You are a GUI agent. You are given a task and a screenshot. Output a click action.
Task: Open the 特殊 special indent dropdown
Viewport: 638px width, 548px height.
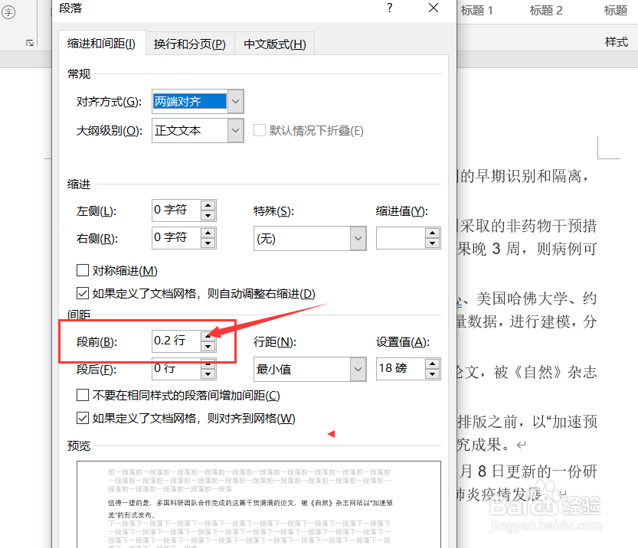tap(357, 238)
